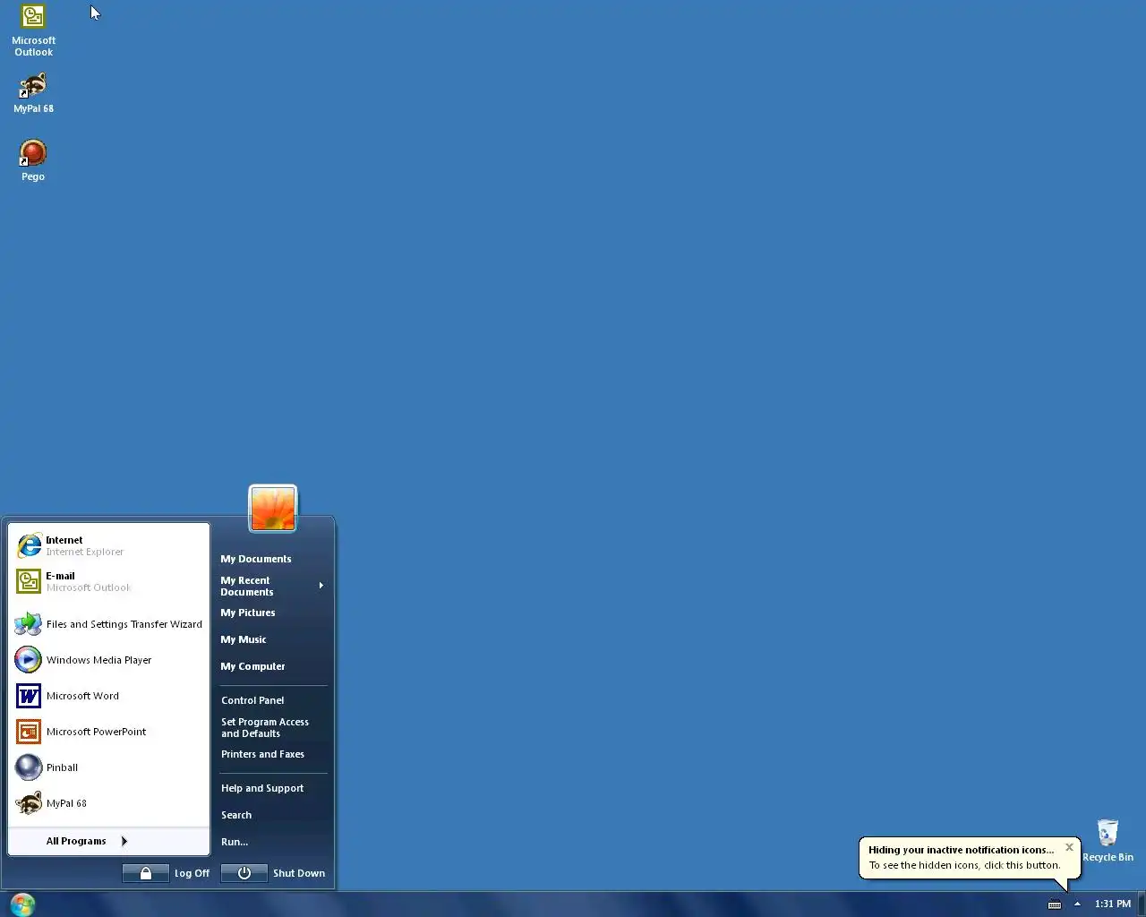Viewport: 1146px width, 917px height.
Task: Click the MyPal 68 raccoon icon in Start menu
Action: (x=29, y=803)
